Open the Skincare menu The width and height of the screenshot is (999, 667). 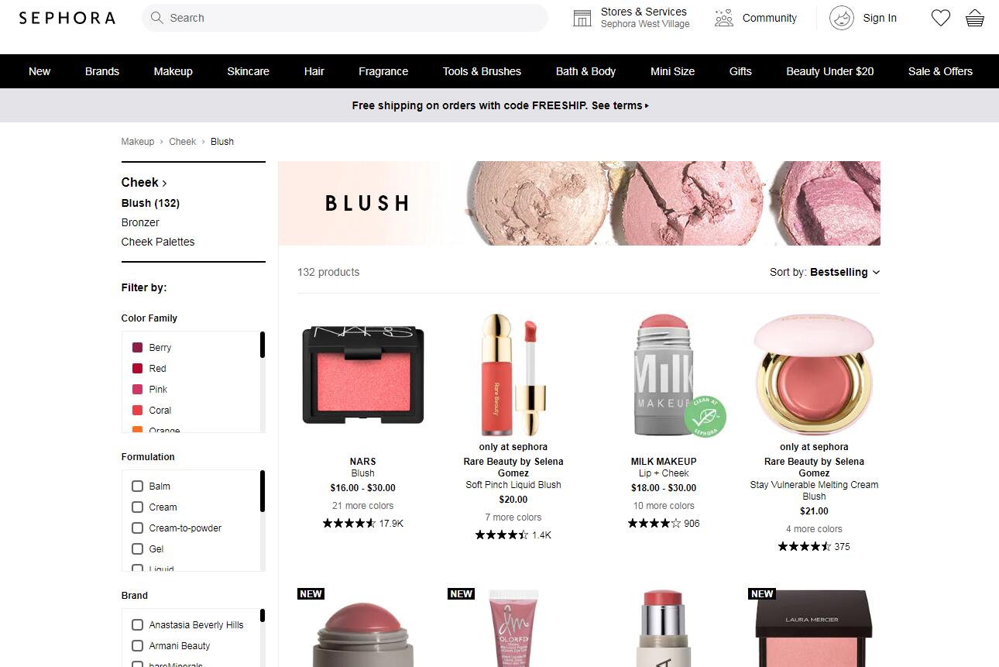pyautogui.click(x=248, y=71)
